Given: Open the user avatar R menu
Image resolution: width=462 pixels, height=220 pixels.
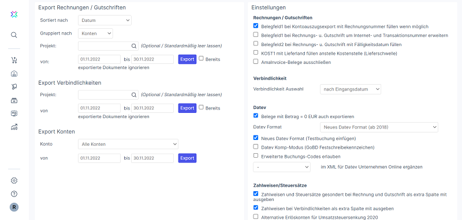Looking at the screenshot, I should point(14,207).
